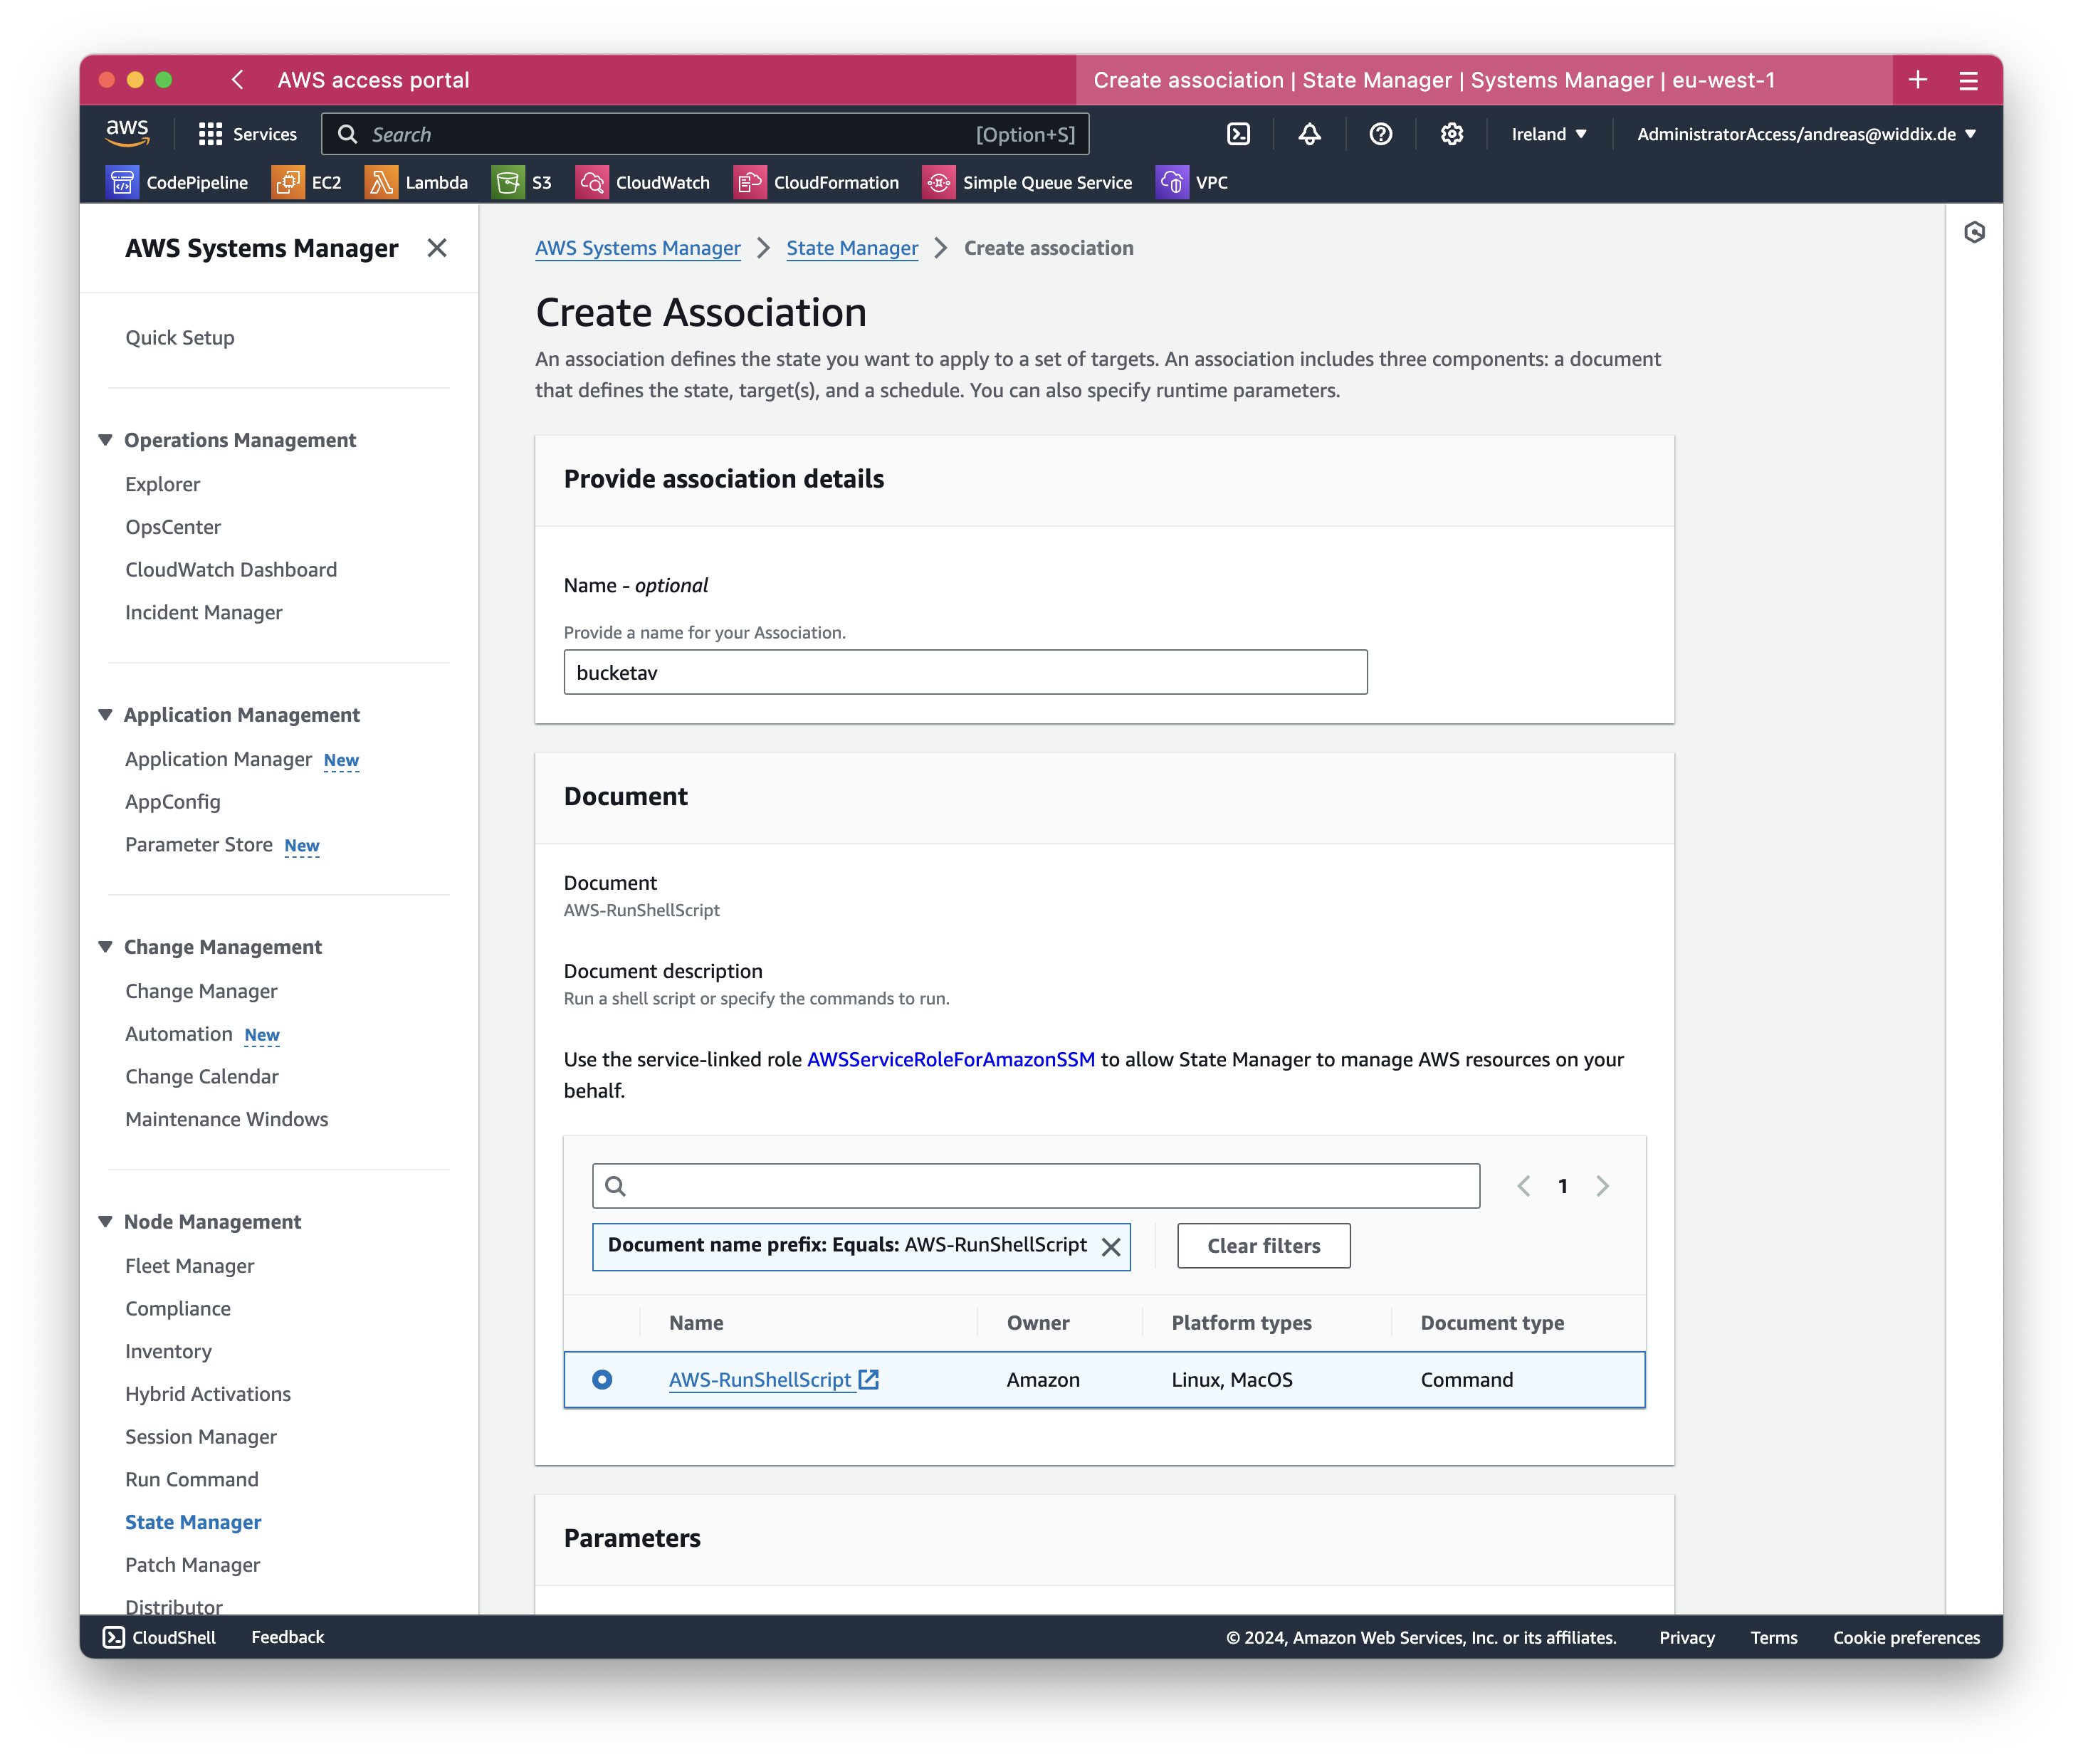Click the Feedback link in footer
Screen dimensions: 2083x1764
click(288, 1637)
